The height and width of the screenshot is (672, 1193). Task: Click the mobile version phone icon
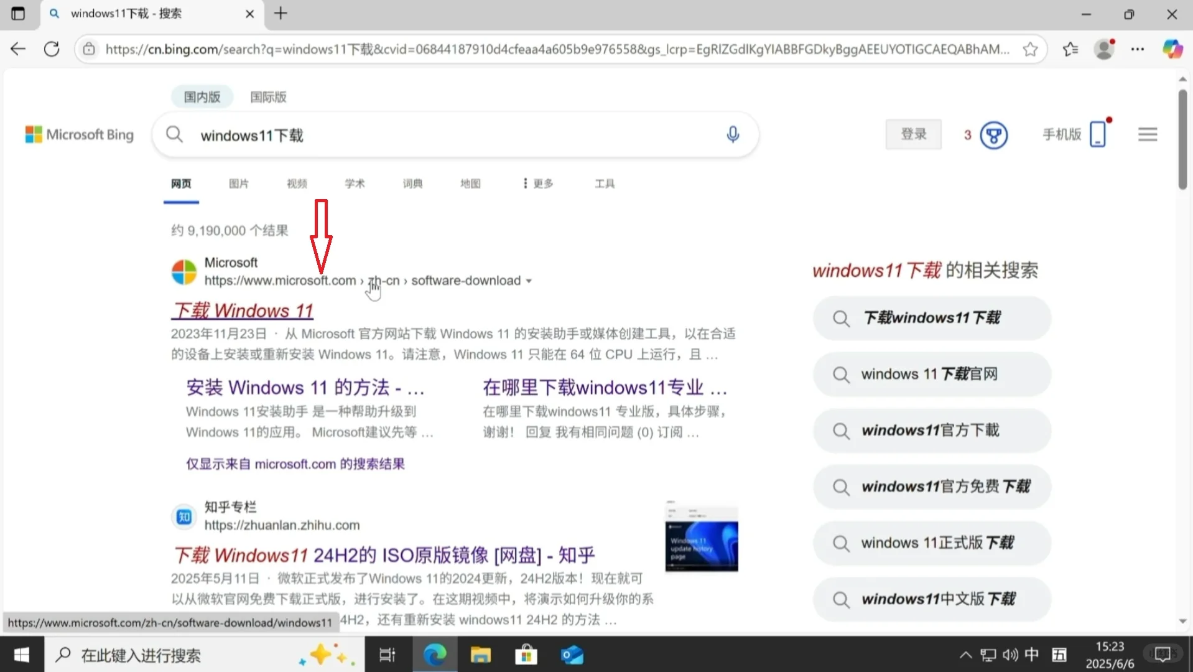point(1098,134)
